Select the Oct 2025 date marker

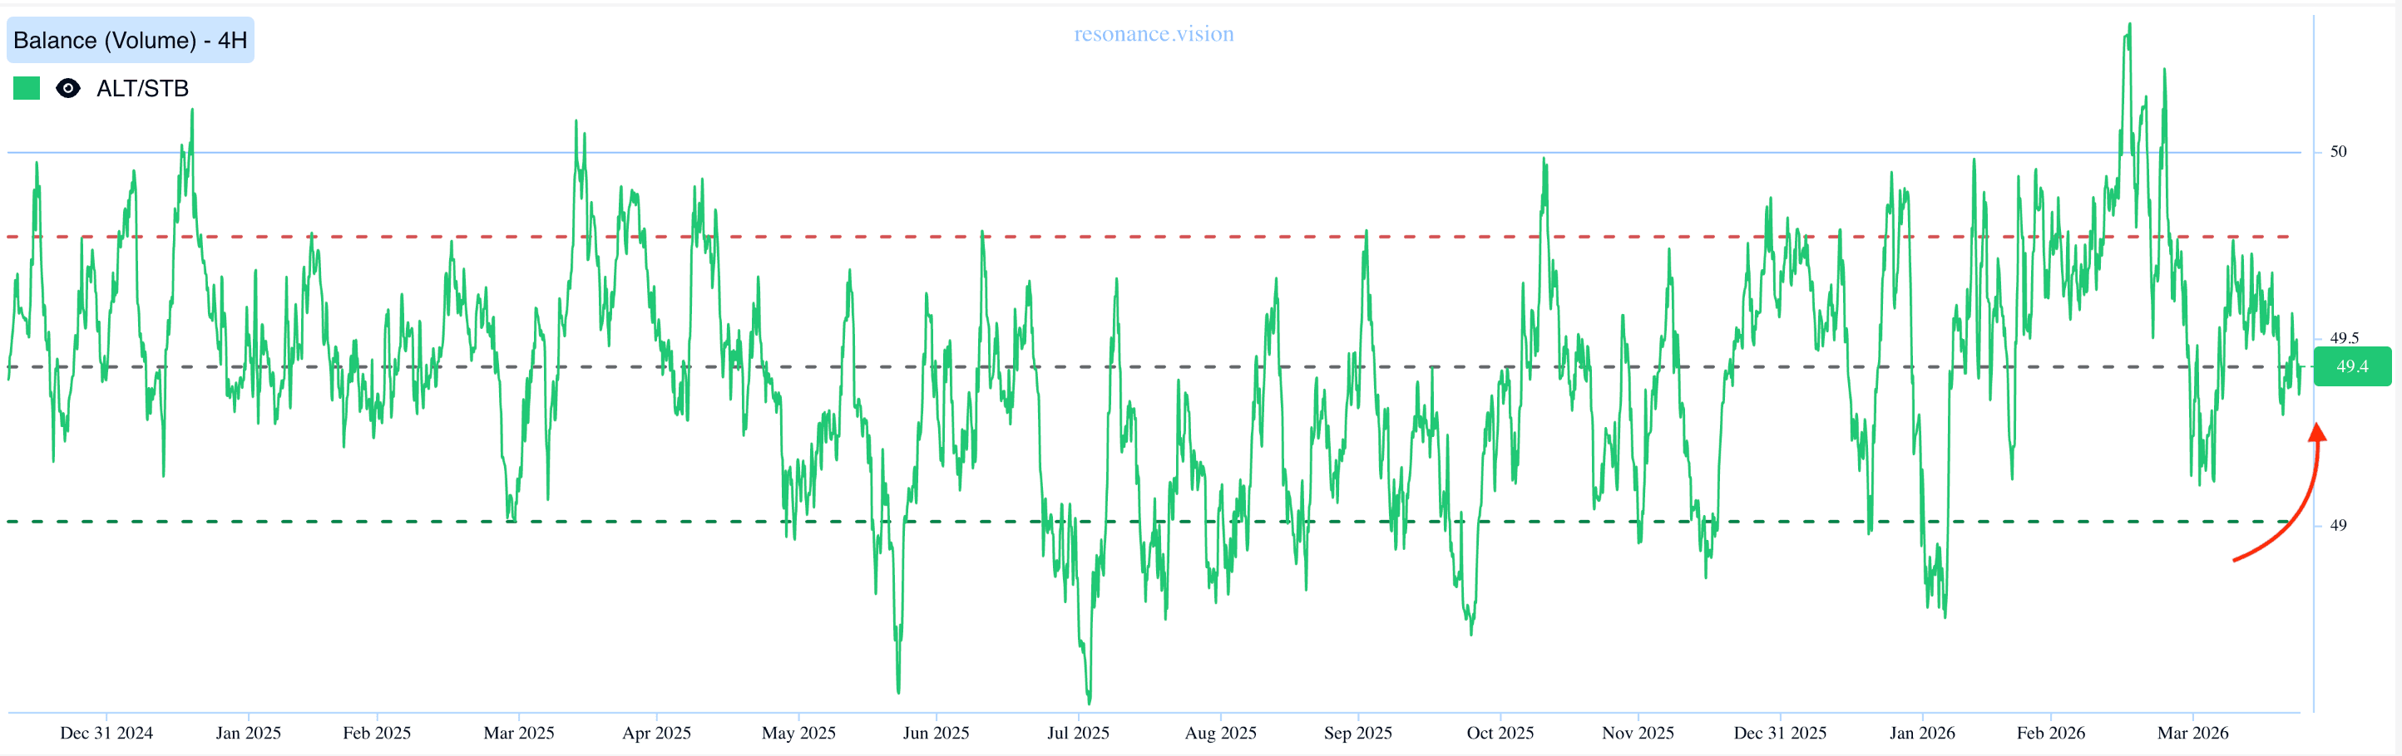(1500, 733)
